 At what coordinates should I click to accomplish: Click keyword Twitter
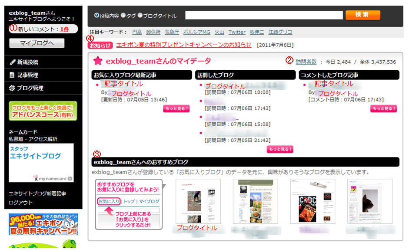[237, 32]
